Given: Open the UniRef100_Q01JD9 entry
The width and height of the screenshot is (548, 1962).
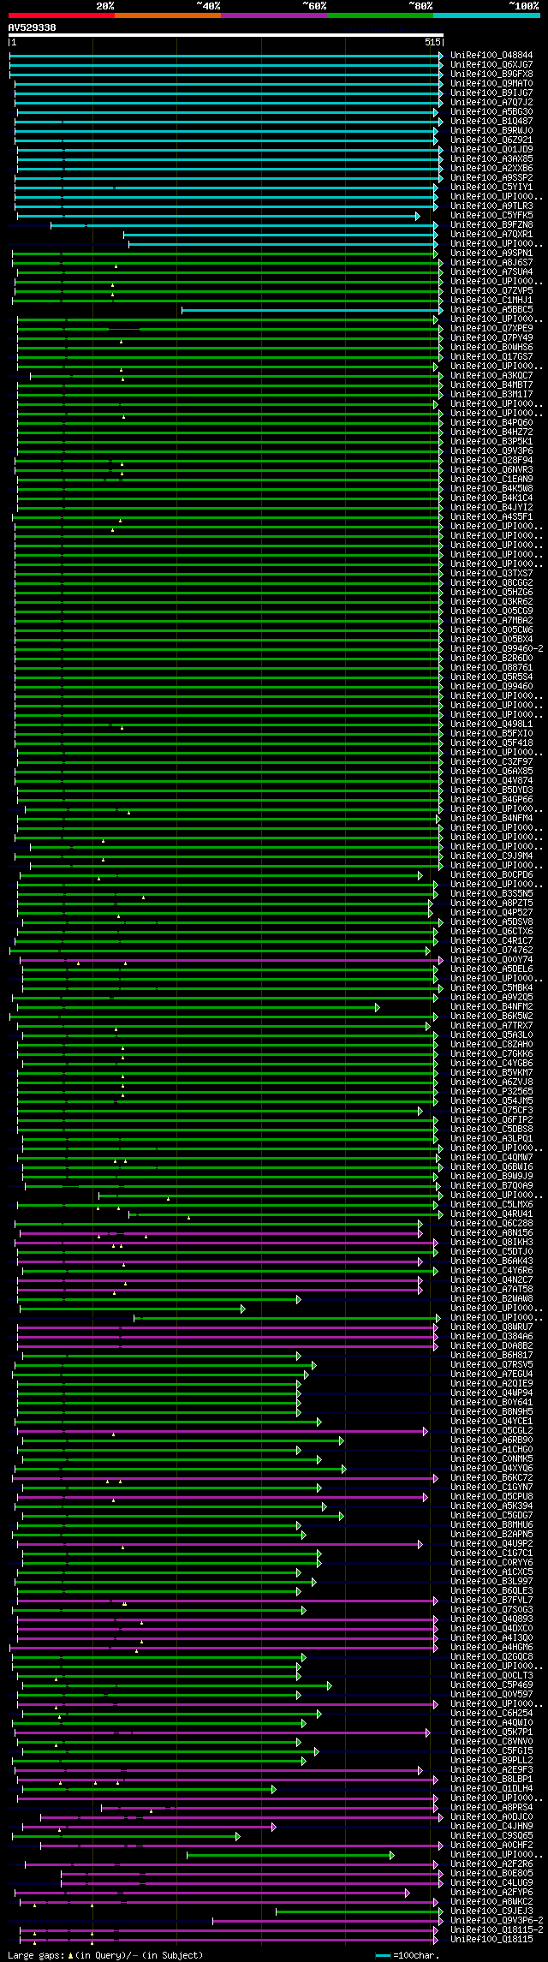Looking at the screenshot, I should (x=491, y=149).
